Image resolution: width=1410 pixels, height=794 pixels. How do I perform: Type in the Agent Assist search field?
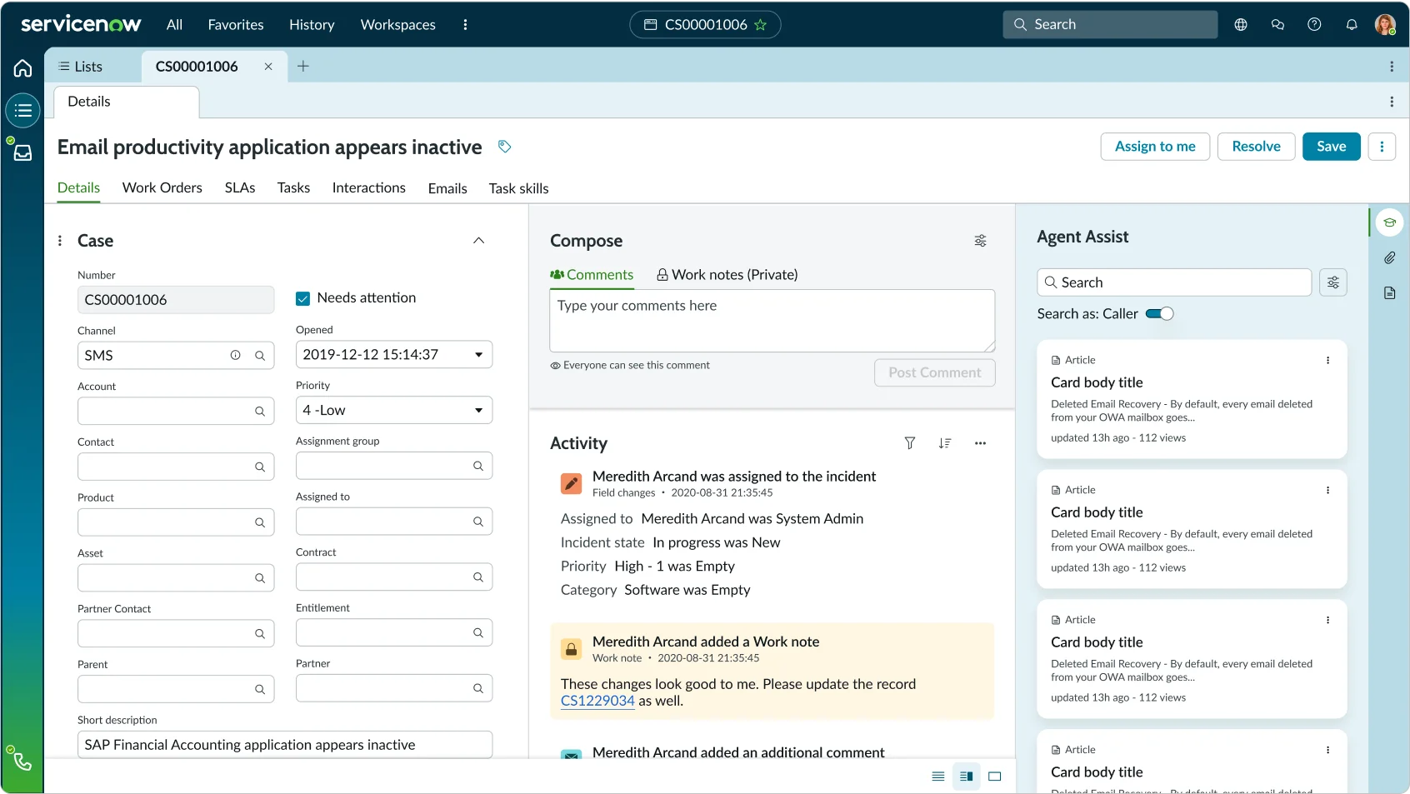pos(1173,282)
